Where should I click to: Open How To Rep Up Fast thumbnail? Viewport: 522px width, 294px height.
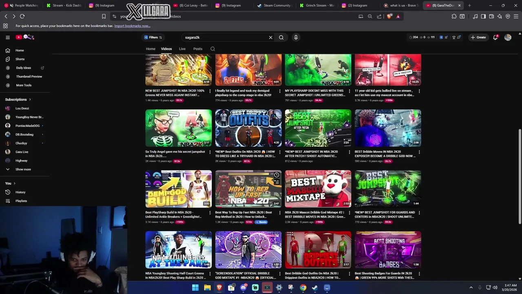tap(248, 189)
